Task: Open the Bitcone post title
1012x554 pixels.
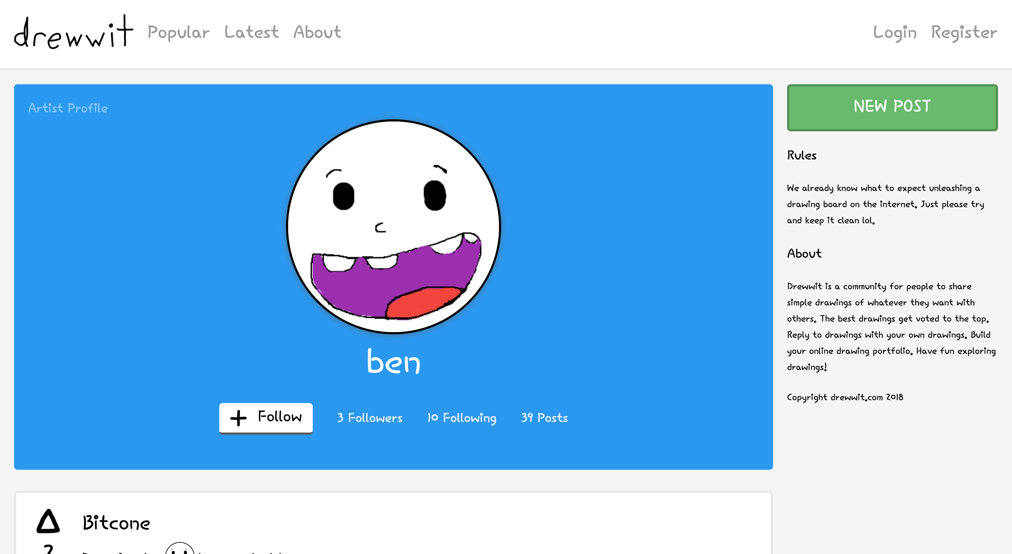Action: click(116, 523)
